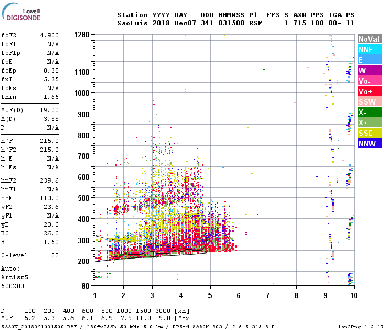Image resolution: width=385 pixels, height=330 pixels.
Task: Click the Lowell Digisonde logo
Action: pos(21,12)
